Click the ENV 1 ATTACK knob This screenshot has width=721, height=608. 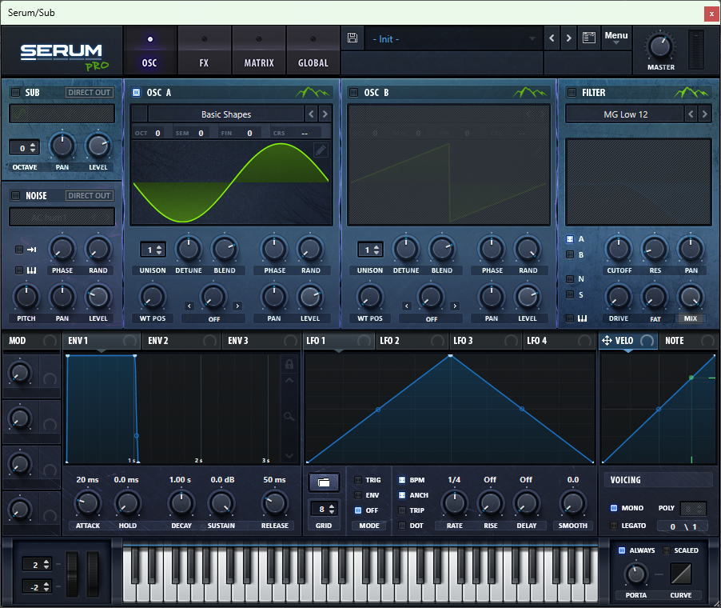pyautogui.click(x=87, y=503)
